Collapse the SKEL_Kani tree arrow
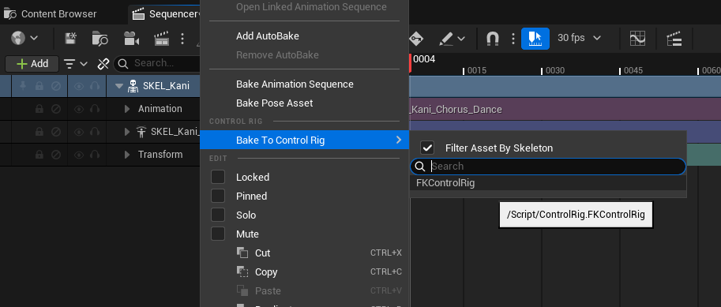Image resolution: width=721 pixels, height=307 pixels. 119,86
